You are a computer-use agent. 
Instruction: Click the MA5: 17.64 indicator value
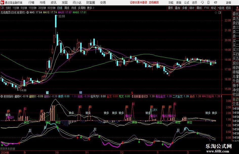pyautogui.click(x=36, y=12)
